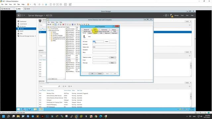This screenshot has width=212, height=119.
Task: Click the VMware pause button
Action: [x=28, y=4]
